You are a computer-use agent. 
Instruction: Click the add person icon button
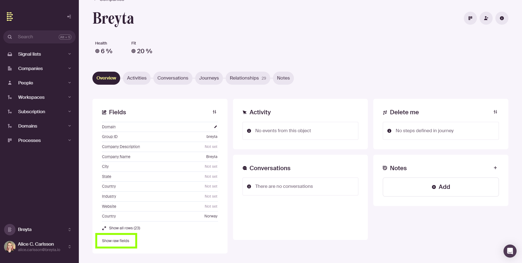pyautogui.click(x=486, y=18)
